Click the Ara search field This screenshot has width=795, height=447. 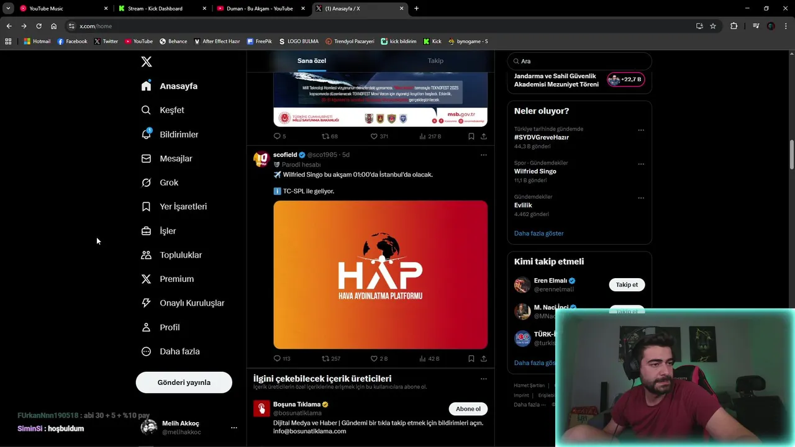[x=579, y=61]
